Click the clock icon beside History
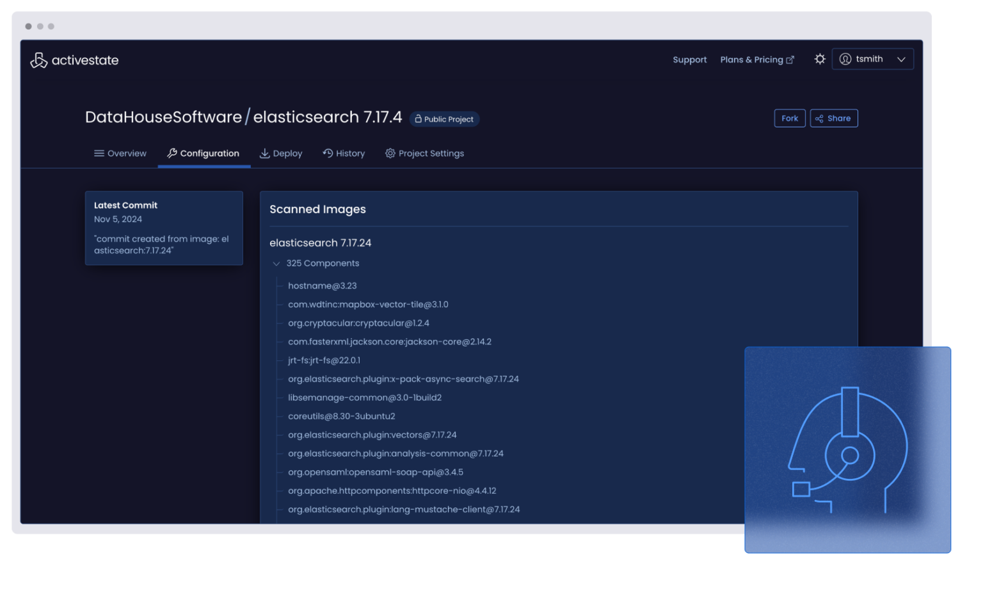Screen dimensions: 983x589 (326, 153)
